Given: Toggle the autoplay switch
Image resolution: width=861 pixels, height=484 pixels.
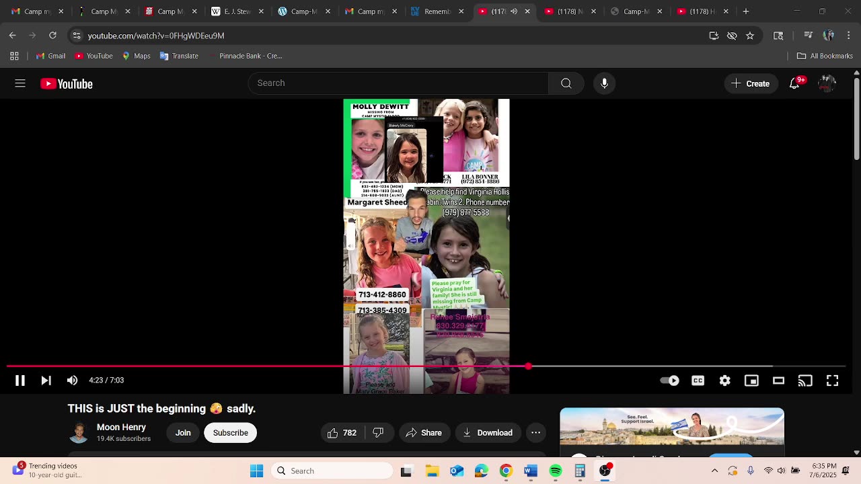Looking at the screenshot, I should click(x=669, y=380).
